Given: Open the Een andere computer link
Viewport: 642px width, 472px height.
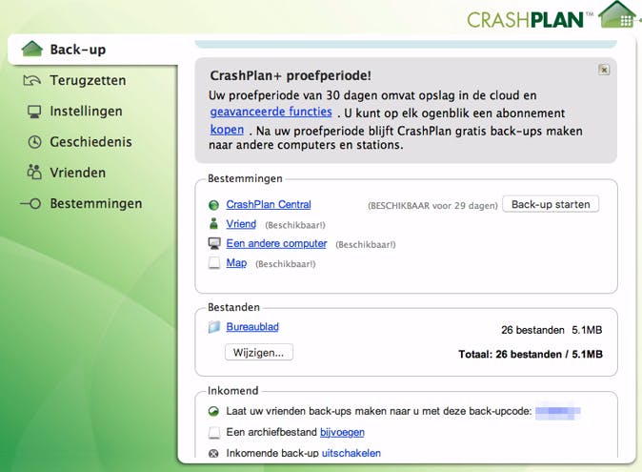Looking at the screenshot, I should click(x=276, y=243).
